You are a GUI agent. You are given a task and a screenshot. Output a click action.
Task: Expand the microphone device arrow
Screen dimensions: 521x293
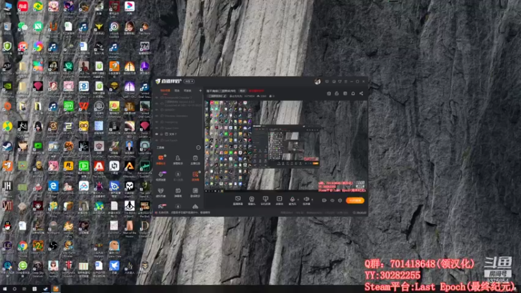pyautogui.click(x=298, y=200)
